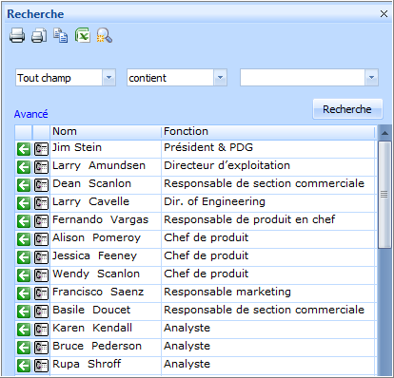Open the Avancé advanced search link
Image resolution: width=394 pixels, height=378 pixels.
click(30, 114)
